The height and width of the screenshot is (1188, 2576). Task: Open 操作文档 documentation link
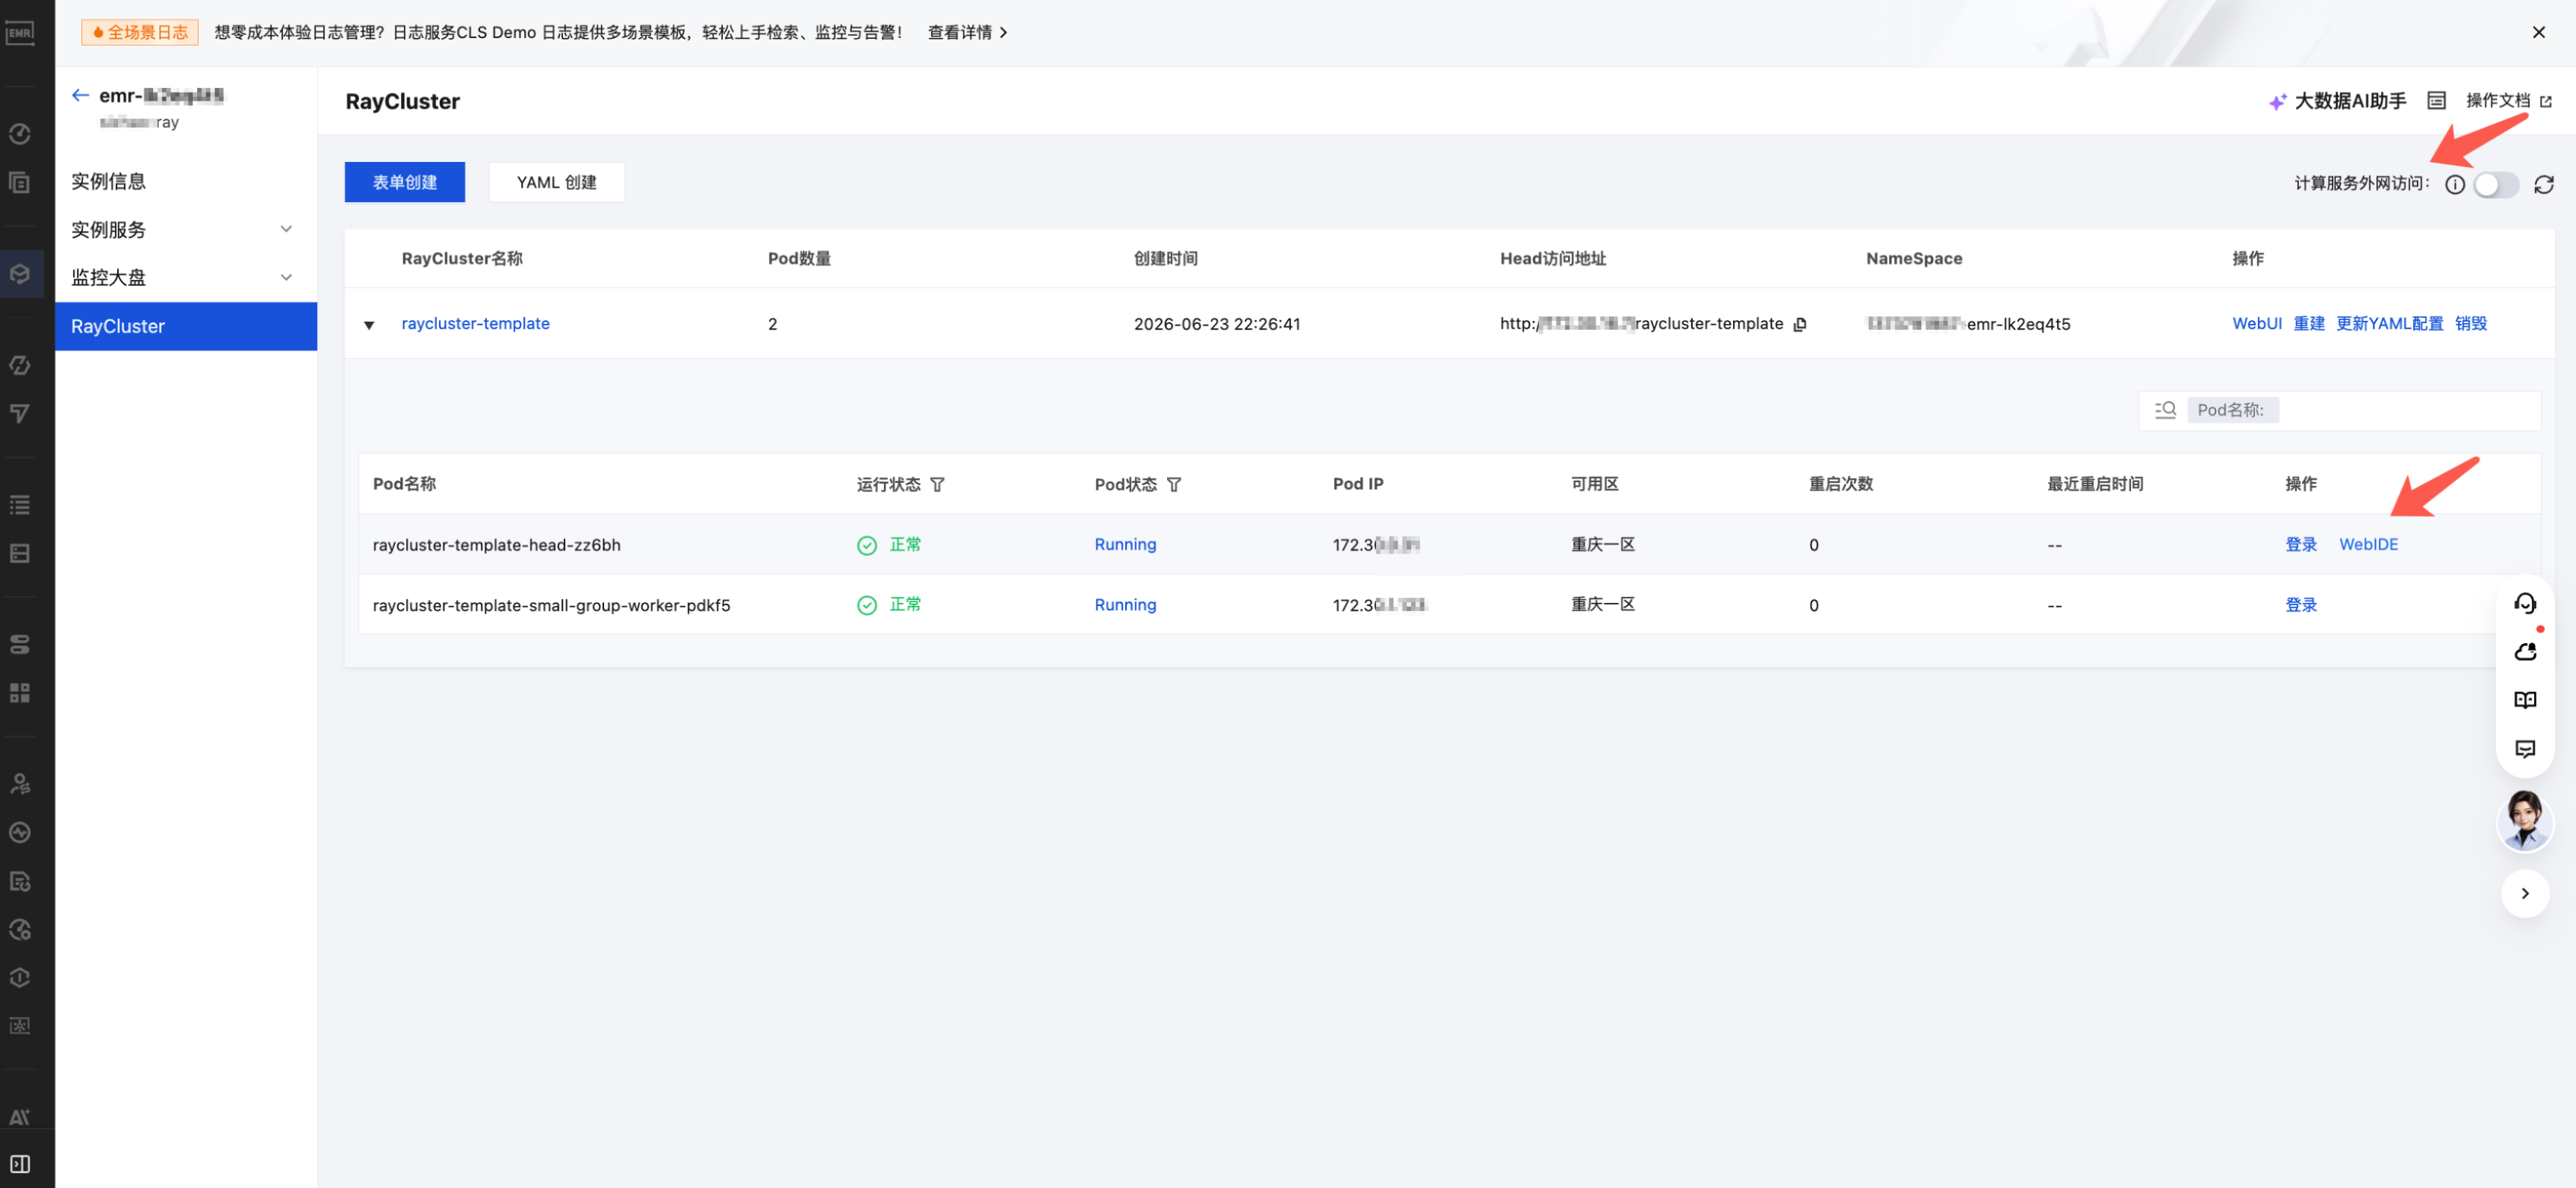pos(2508,101)
